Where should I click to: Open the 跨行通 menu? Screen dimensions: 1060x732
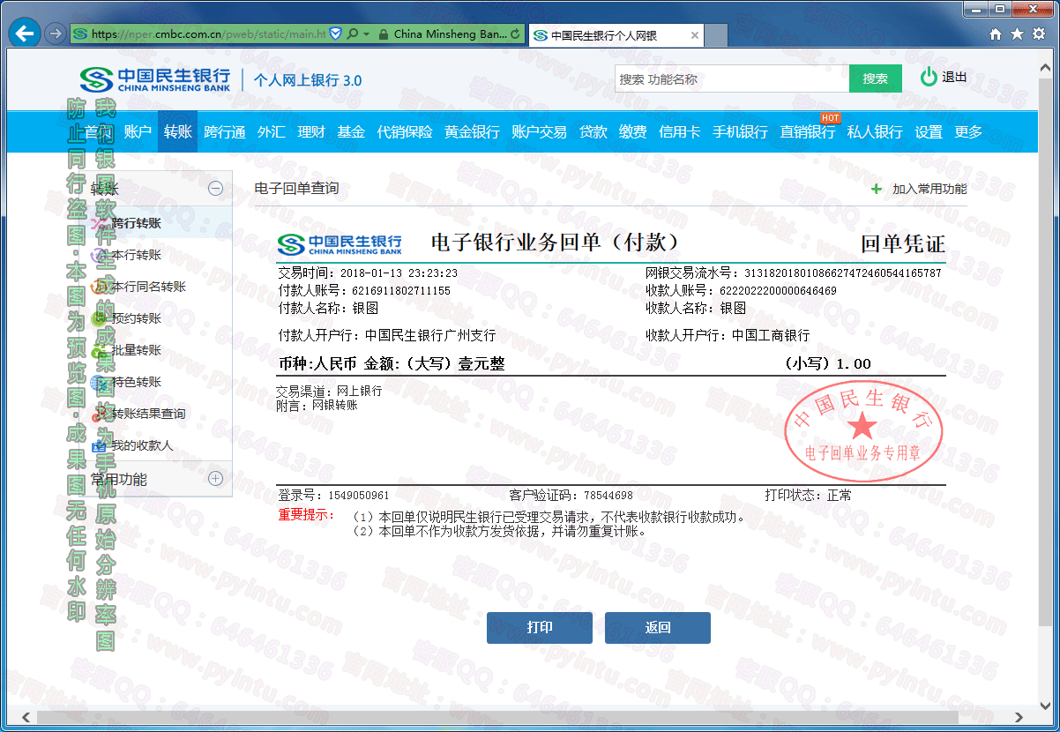[225, 131]
